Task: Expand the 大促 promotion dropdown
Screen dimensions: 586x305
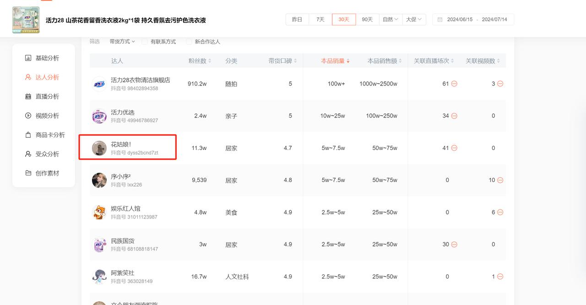Action: [413, 19]
